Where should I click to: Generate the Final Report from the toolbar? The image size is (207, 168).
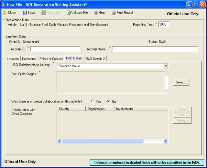click(x=114, y=13)
